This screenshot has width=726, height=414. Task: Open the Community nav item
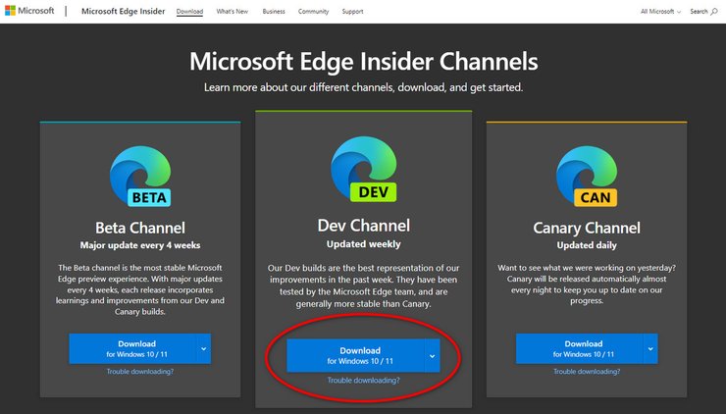(314, 12)
